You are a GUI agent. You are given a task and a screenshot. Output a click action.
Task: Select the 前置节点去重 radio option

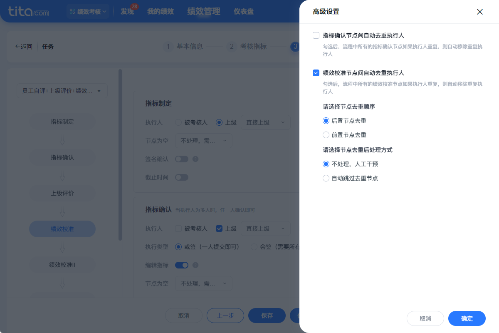pos(326,135)
